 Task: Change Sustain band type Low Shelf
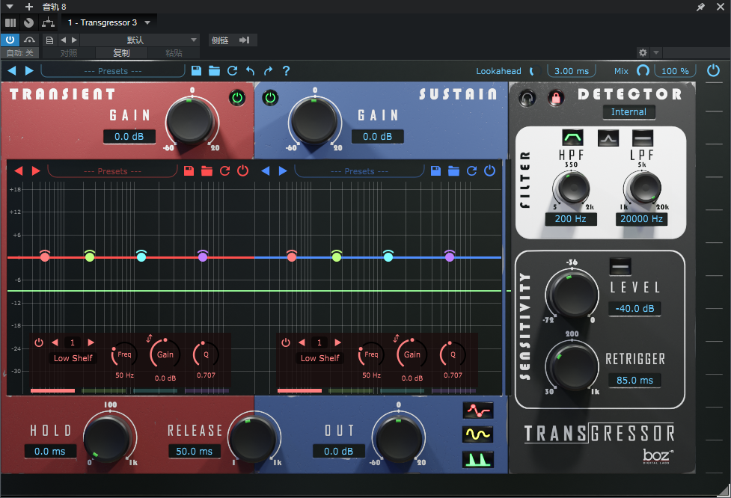pyautogui.click(x=319, y=358)
